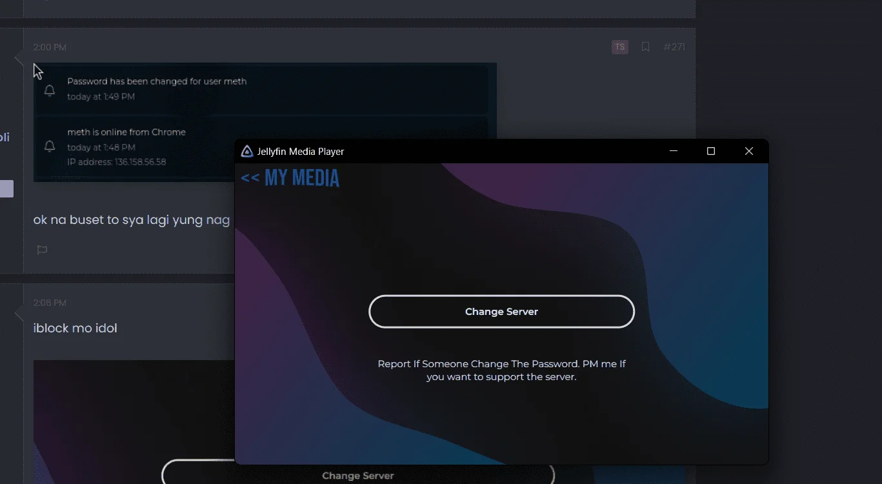Screen dimensions: 882x484
Task: Click the Change Server button in Jellyfin
Action: [501, 312]
